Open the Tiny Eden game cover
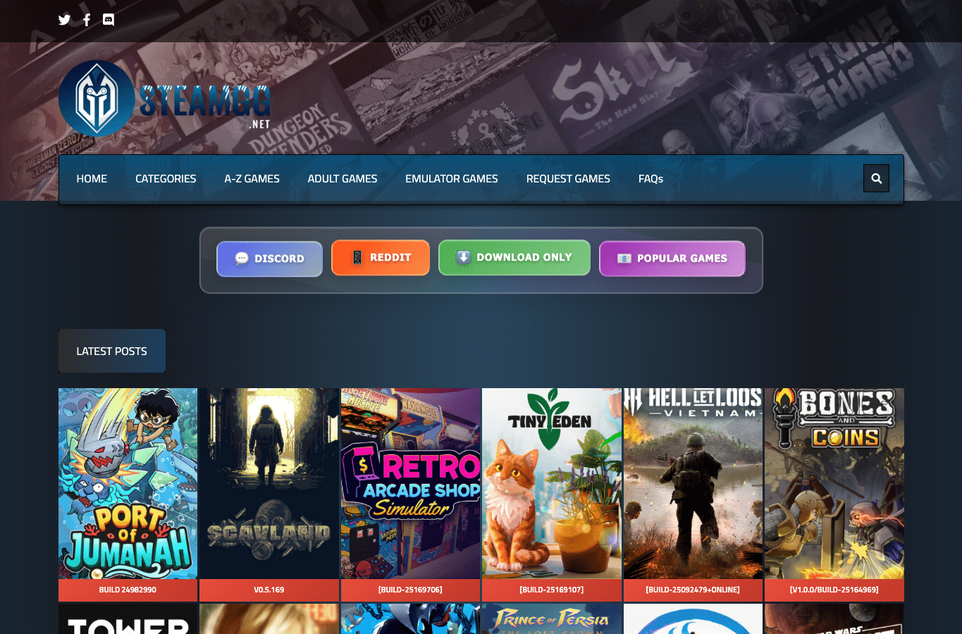The image size is (962, 634). 552,483
